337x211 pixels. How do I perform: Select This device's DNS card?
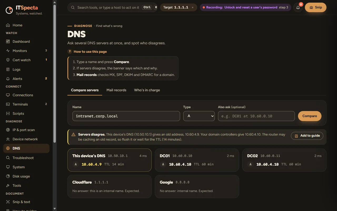tap(110, 160)
